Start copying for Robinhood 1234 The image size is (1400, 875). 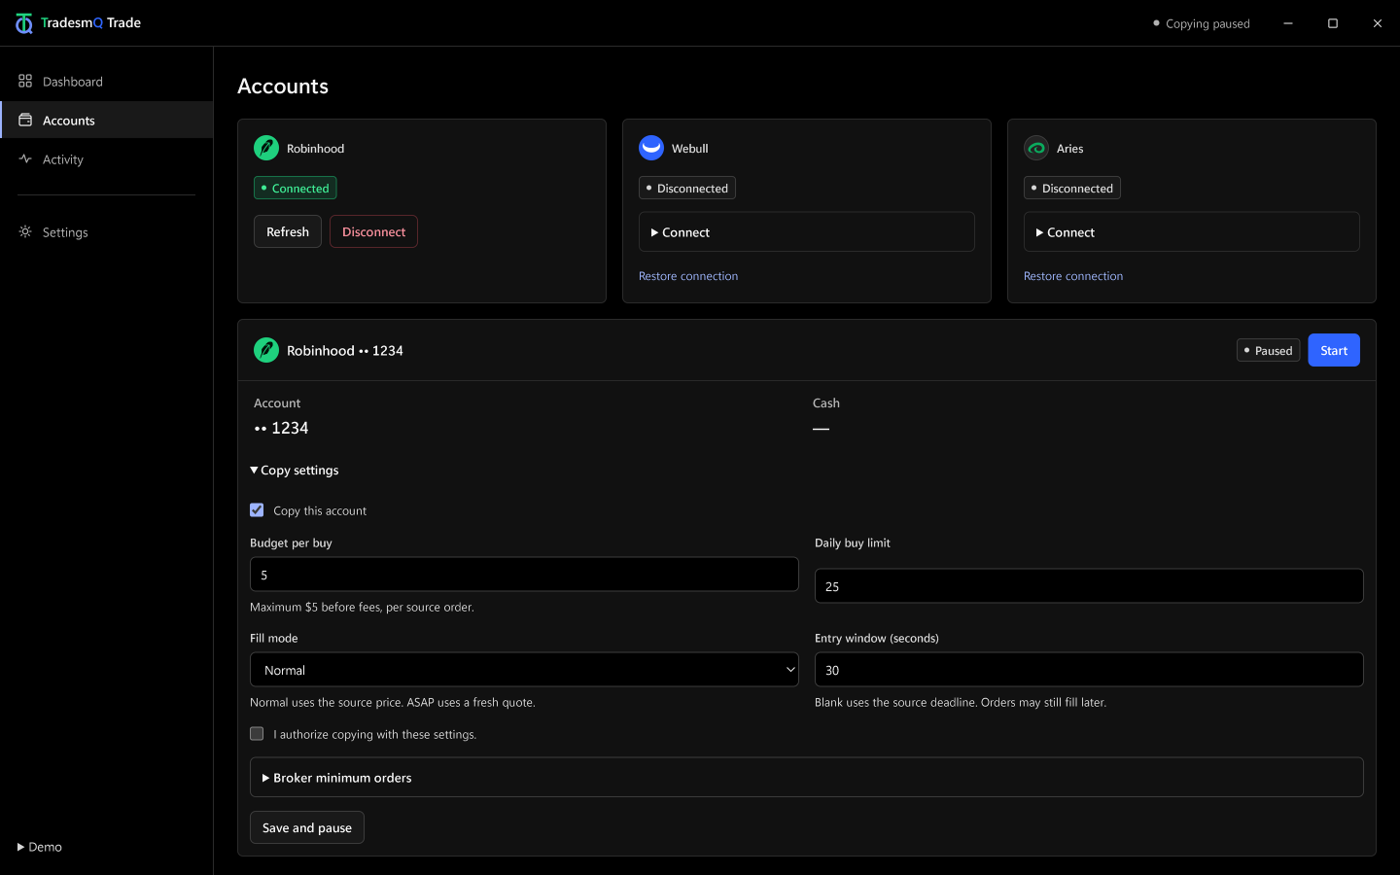tap(1333, 350)
